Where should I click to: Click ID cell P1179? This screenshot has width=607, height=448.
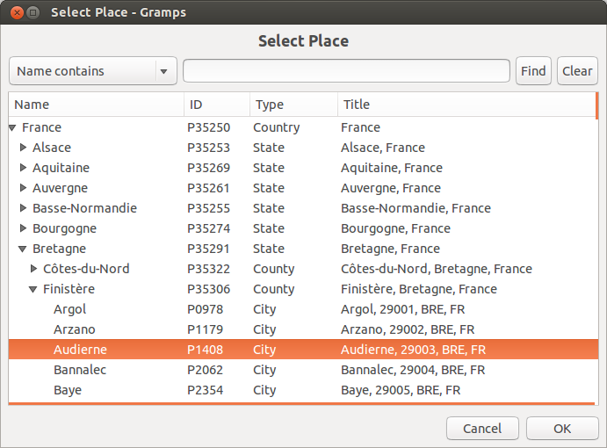(206, 329)
